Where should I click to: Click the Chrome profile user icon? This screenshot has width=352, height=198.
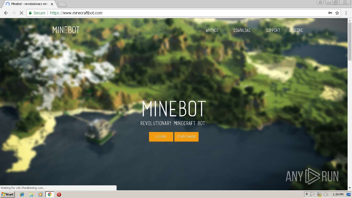click(x=320, y=2)
